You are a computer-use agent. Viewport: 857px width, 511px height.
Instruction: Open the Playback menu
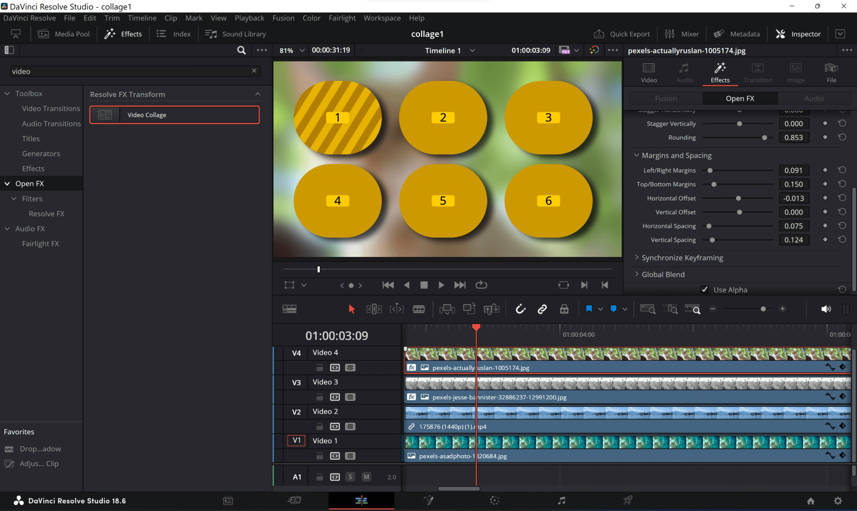[x=249, y=18]
